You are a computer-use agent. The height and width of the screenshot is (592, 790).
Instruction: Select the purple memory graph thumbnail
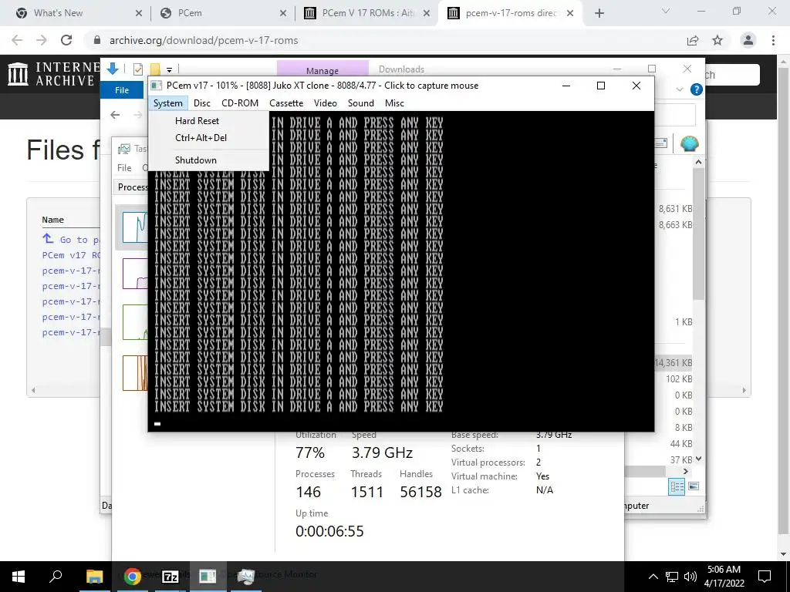(x=135, y=274)
